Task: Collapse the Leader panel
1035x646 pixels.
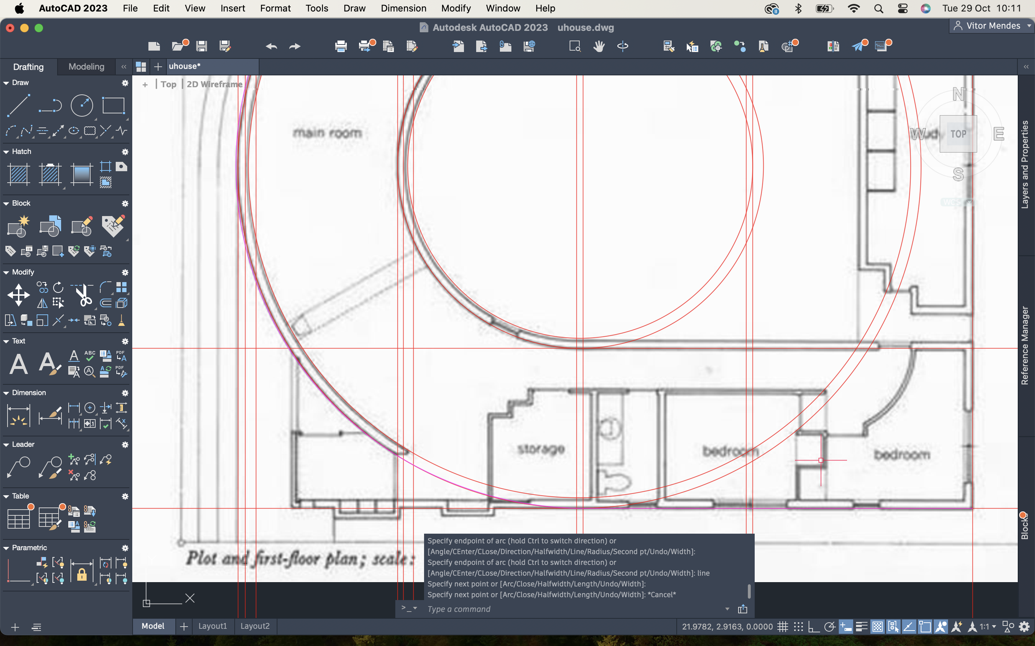Action: click(6, 444)
